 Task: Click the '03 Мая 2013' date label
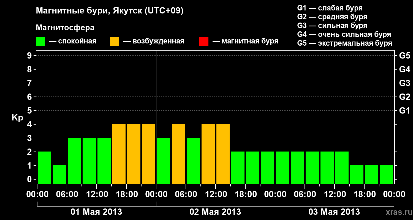click(x=334, y=212)
